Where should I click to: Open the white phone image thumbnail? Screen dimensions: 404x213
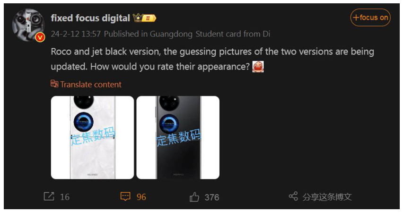pyautogui.click(x=93, y=137)
